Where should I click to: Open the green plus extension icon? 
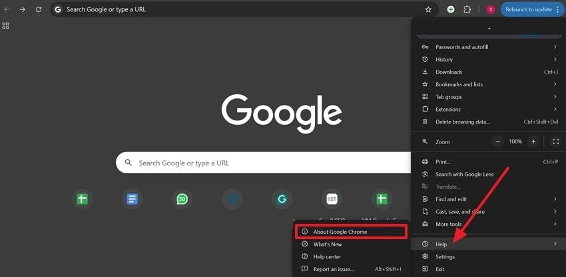[x=451, y=10]
